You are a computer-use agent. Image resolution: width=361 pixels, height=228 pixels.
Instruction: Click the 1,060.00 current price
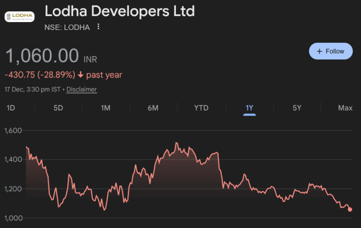click(42, 56)
